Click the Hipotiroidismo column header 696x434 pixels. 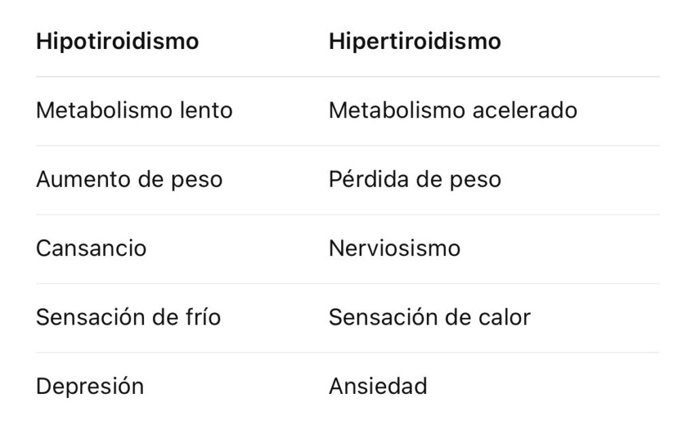(x=117, y=41)
